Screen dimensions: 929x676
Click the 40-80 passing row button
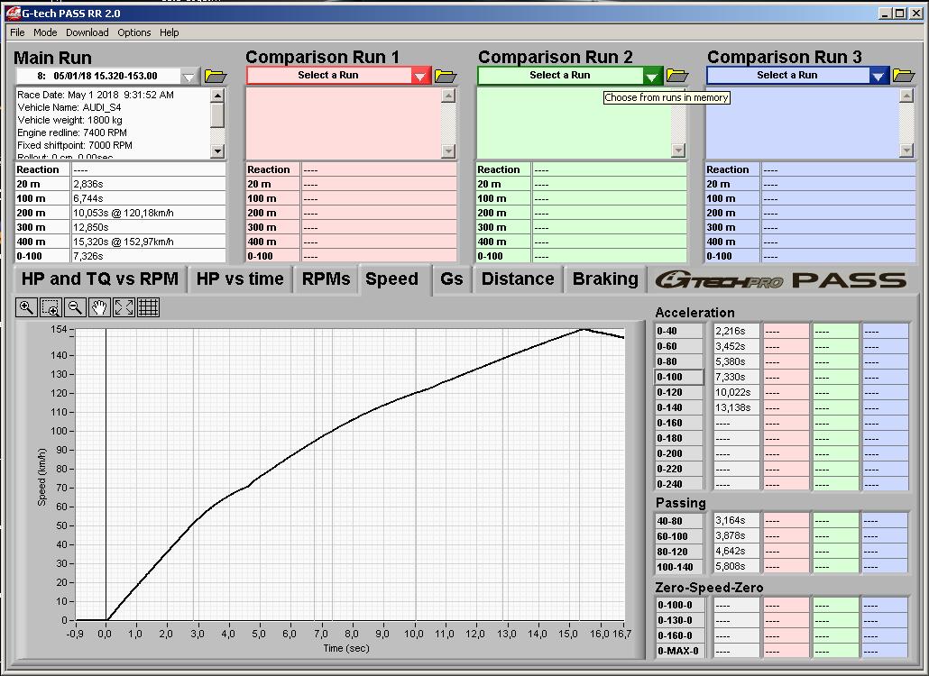pos(678,521)
